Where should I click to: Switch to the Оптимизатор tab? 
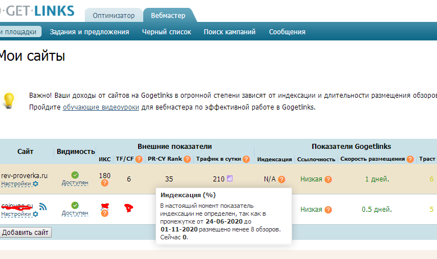pyautogui.click(x=113, y=15)
